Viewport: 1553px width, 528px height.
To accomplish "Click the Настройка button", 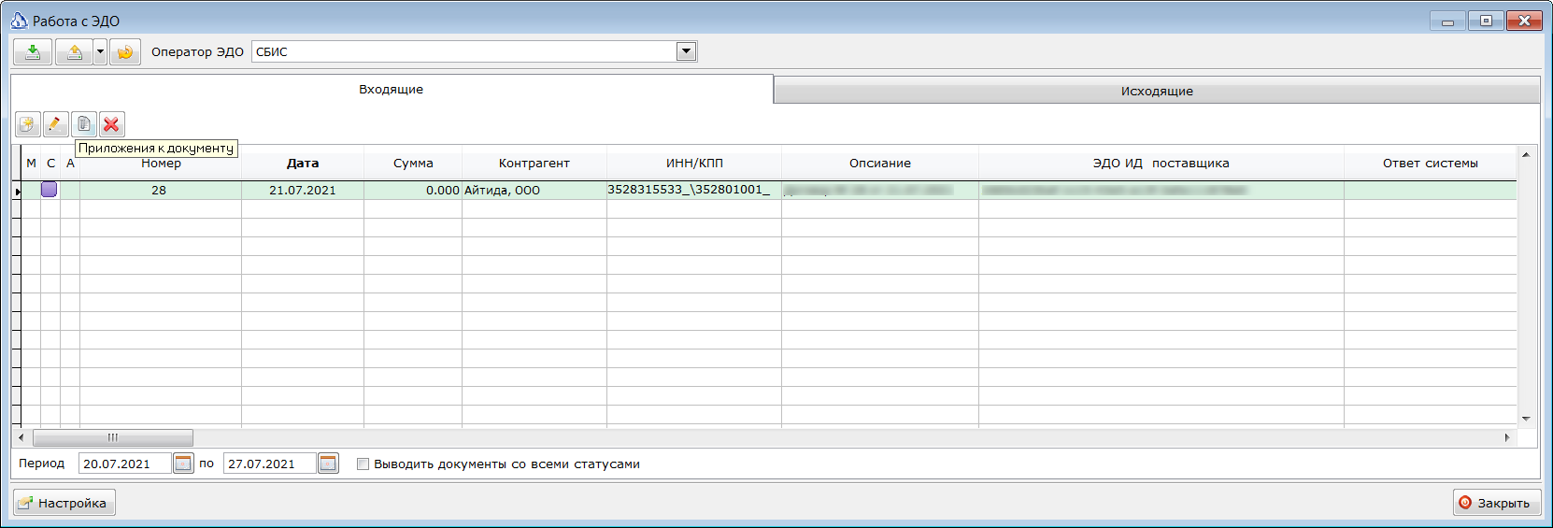I will (64, 503).
